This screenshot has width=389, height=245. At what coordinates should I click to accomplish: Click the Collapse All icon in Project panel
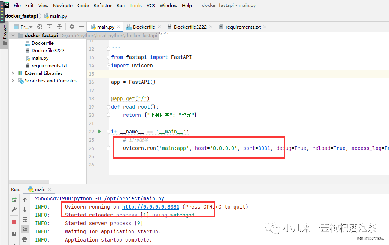[x=59, y=27]
